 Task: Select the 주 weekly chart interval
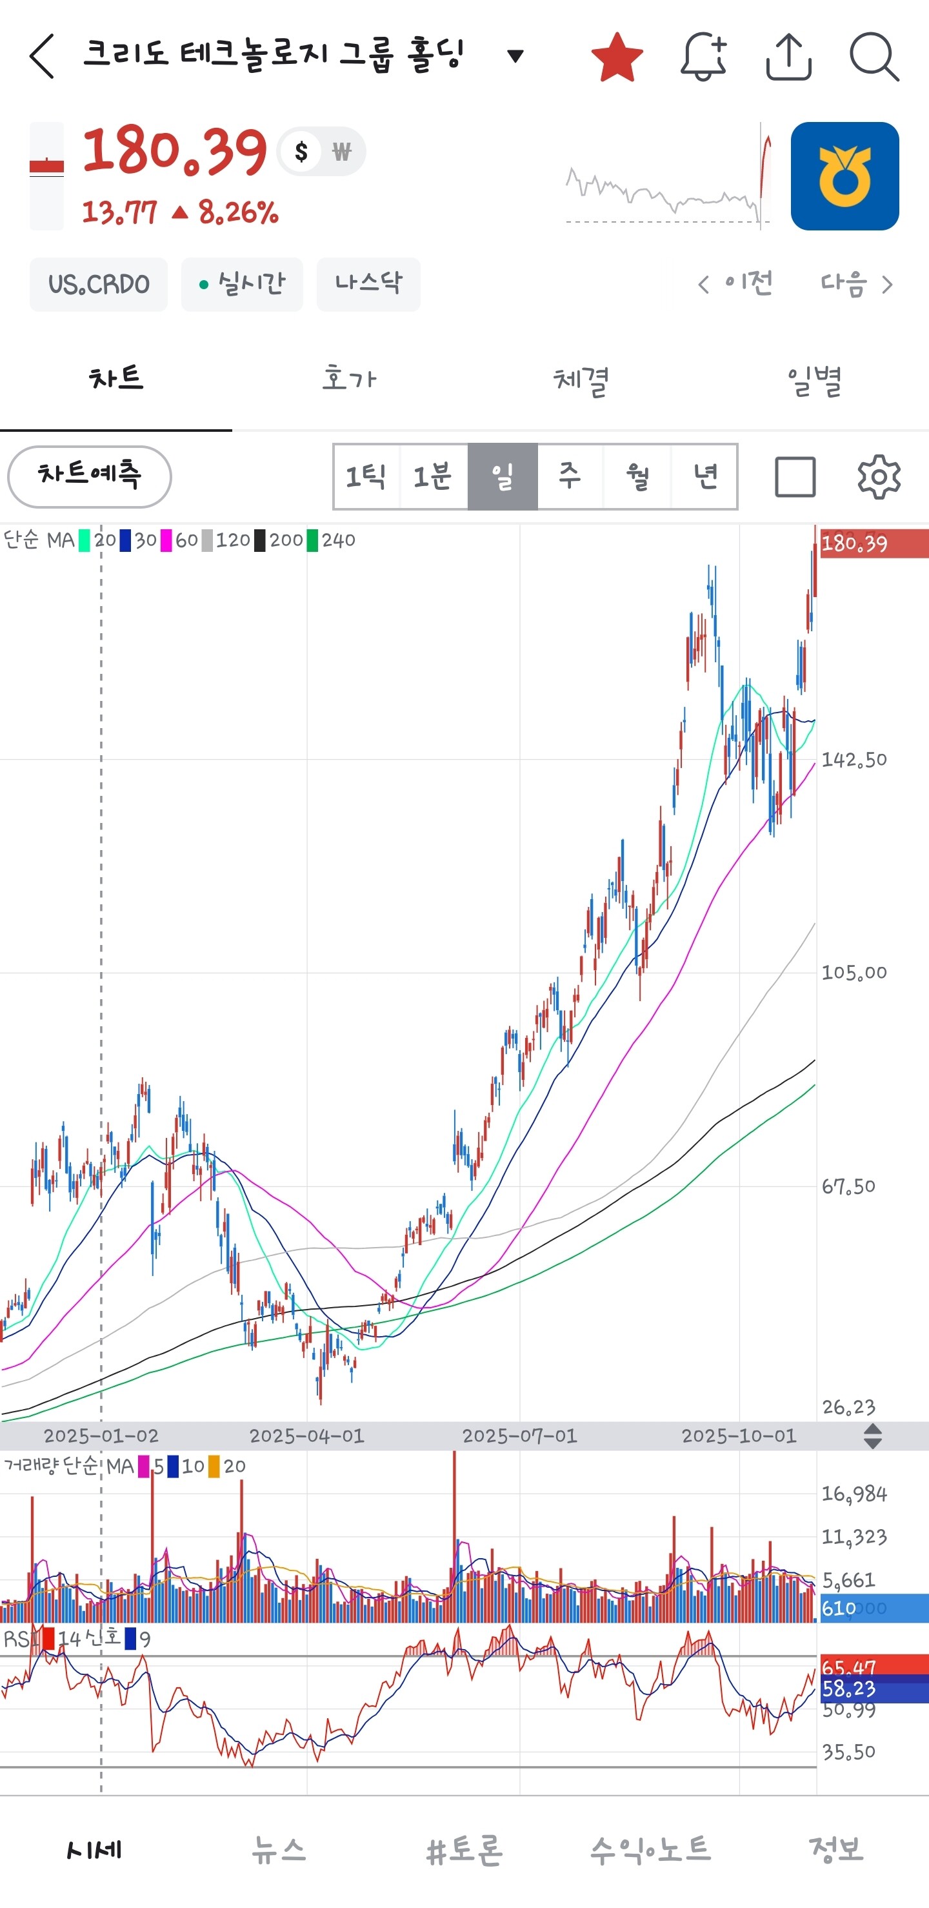click(x=570, y=477)
